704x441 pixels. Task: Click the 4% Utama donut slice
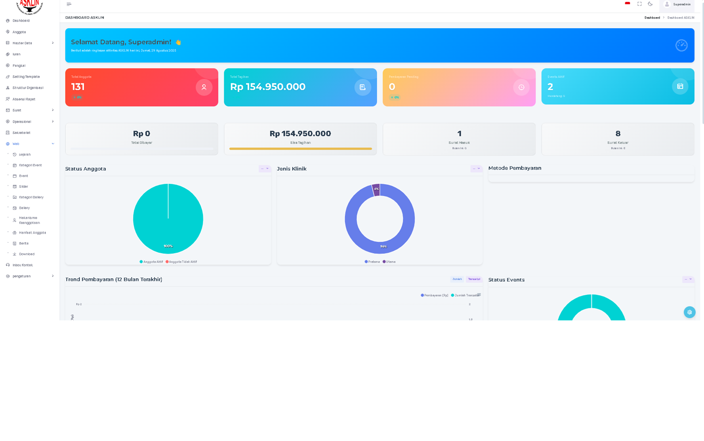click(x=376, y=190)
